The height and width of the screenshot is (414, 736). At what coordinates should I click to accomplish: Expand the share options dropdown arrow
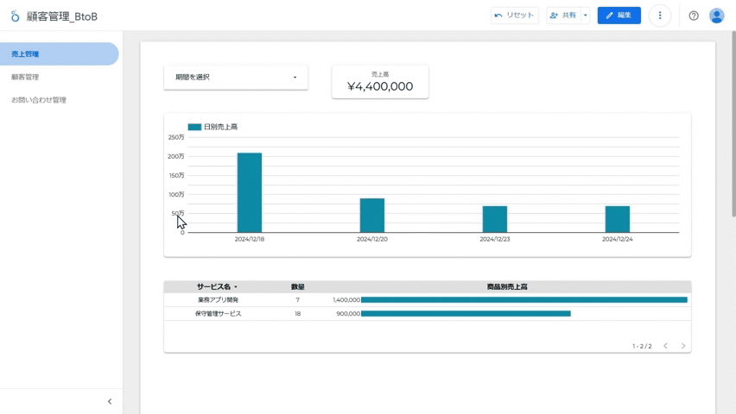tap(586, 16)
